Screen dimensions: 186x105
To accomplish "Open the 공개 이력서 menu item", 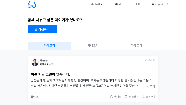I will (x=97, y=4).
